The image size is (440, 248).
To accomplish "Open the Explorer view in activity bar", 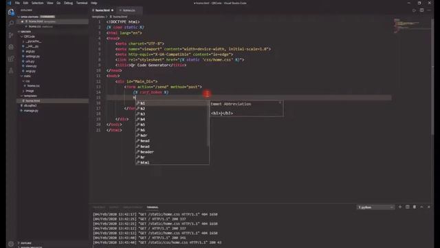I will click(x=11, y=12).
